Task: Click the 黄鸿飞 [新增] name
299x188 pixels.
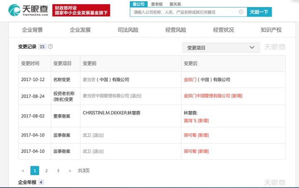Action: [196, 120]
